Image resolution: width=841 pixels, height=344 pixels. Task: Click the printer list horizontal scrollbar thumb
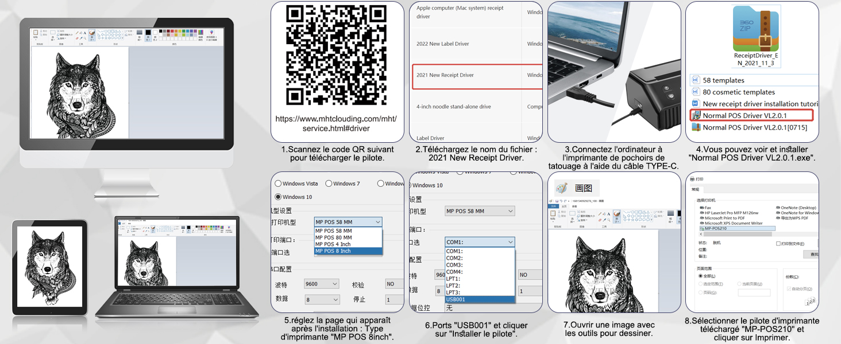(x=738, y=234)
